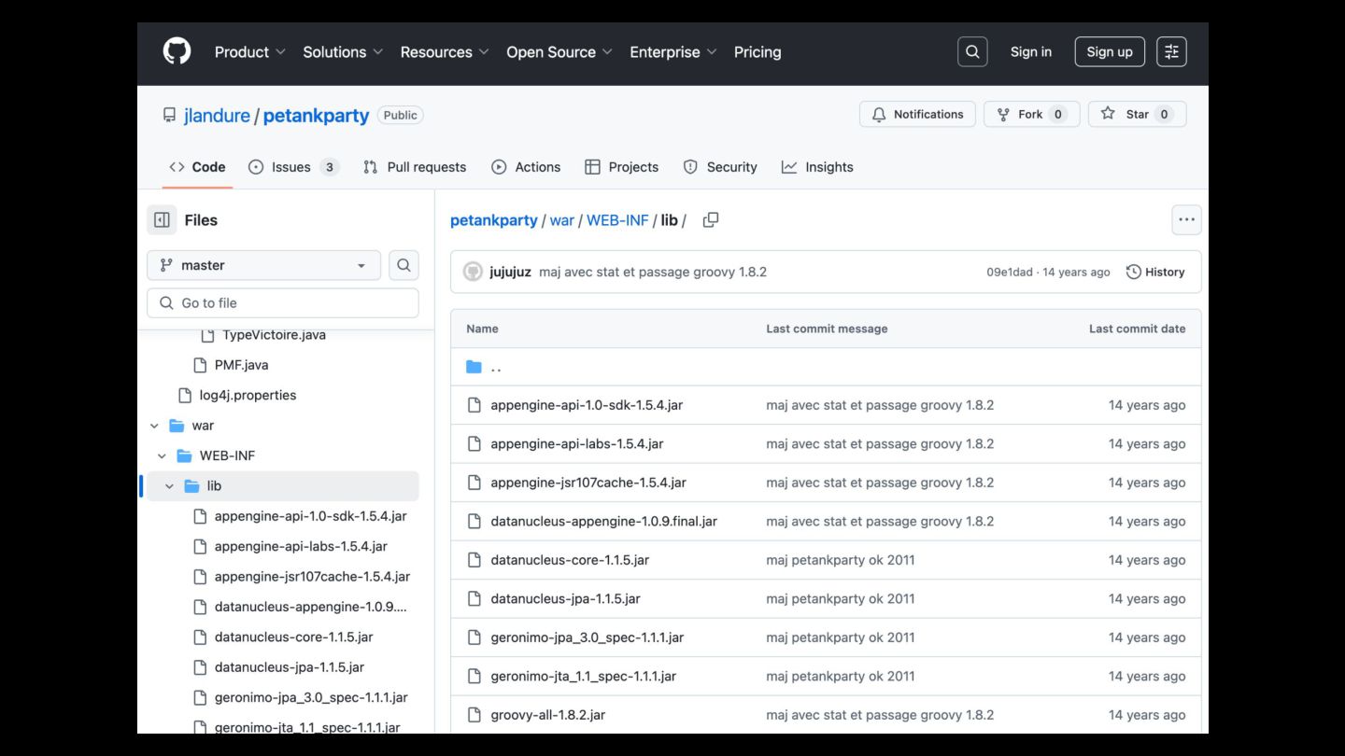1345x756 pixels.
Task: Expand the Product menu
Action: [249, 52]
